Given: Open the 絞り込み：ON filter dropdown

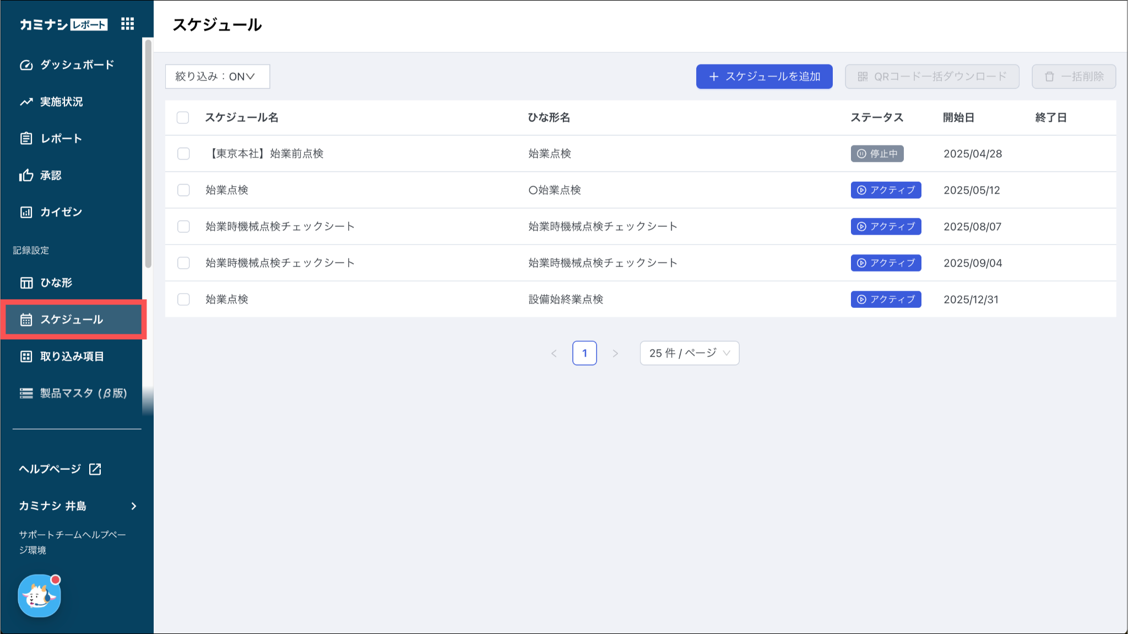Looking at the screenshot, I should (217, 77).
